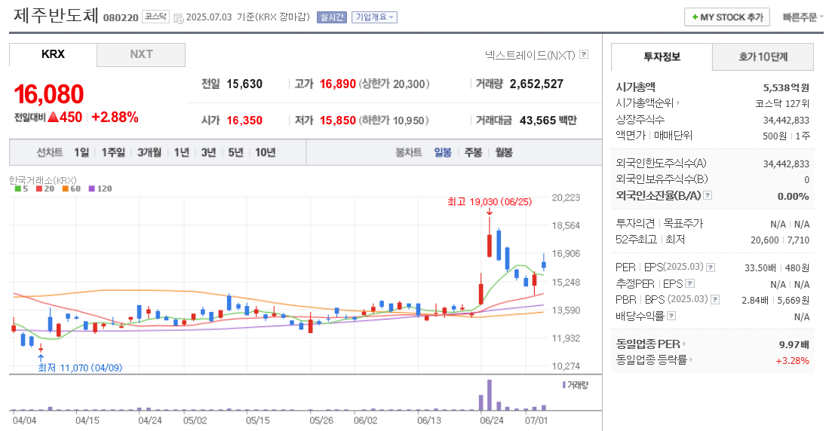Open the 투자정보 tab
The image size is (829, 431).
[x=662, y=57]
